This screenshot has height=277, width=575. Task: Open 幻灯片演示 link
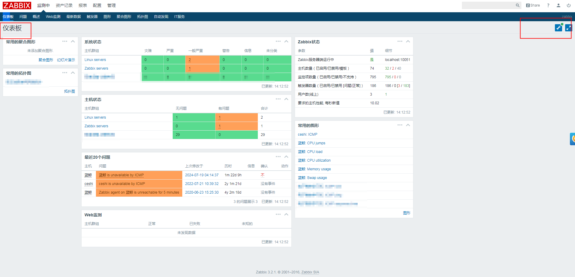(66, 60)
